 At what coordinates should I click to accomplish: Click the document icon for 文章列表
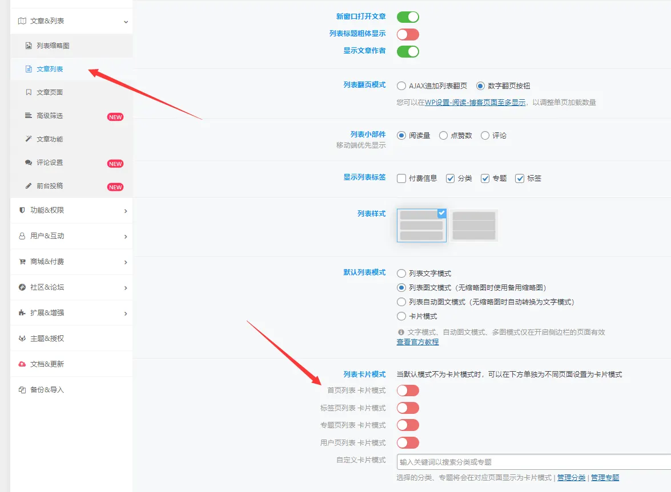(29, 69)
